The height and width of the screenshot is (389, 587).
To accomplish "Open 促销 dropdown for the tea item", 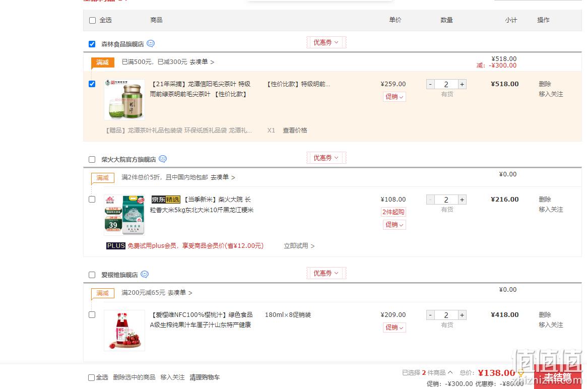I will point(394,97).
